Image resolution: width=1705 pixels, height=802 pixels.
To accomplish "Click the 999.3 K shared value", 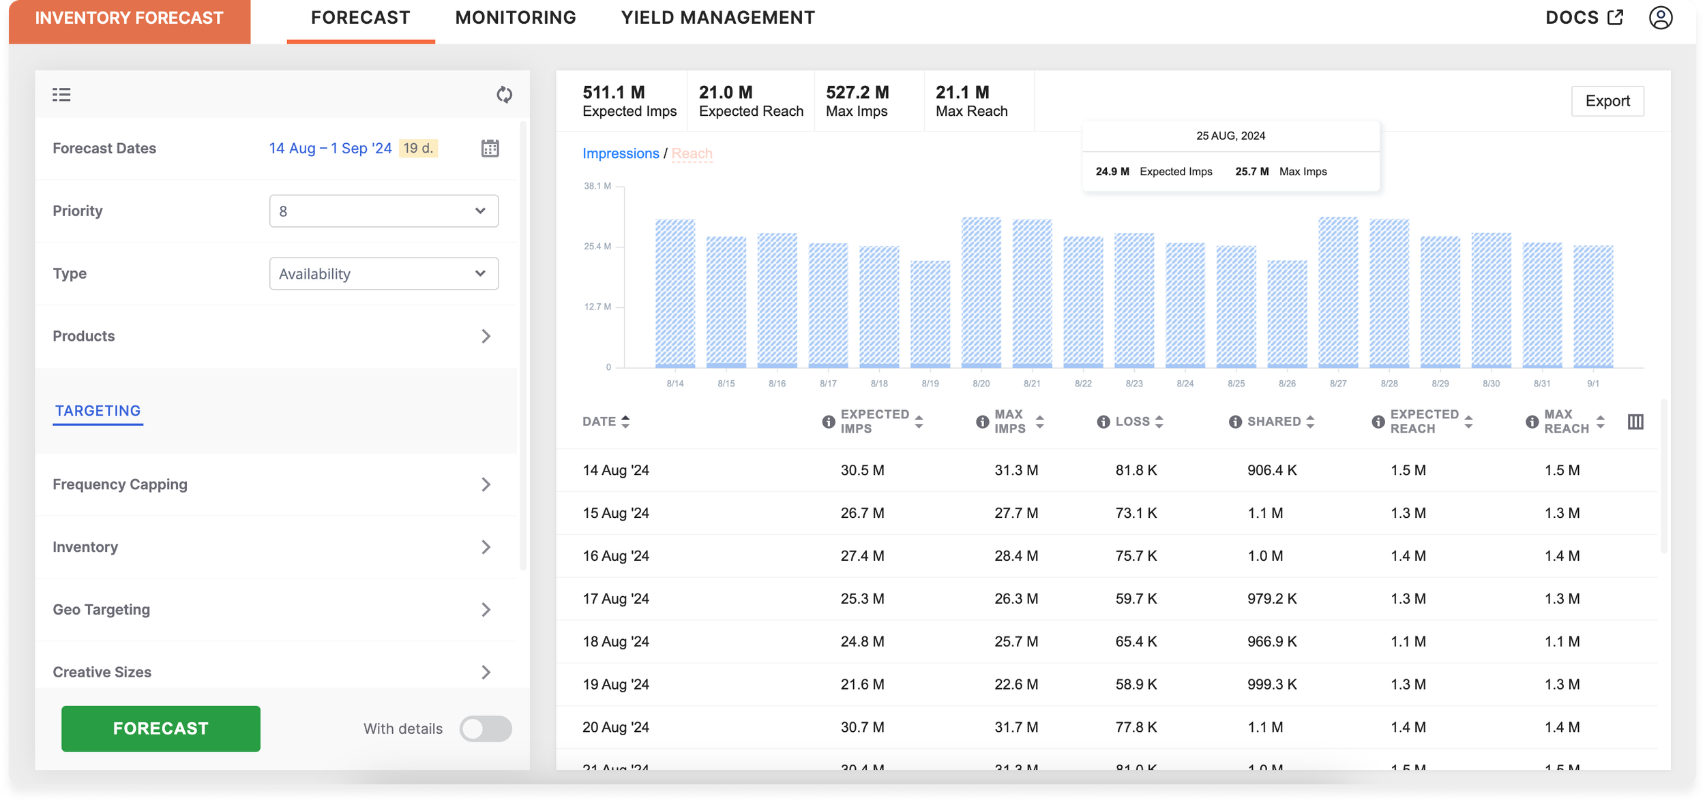I will [x=1272, y=684].
